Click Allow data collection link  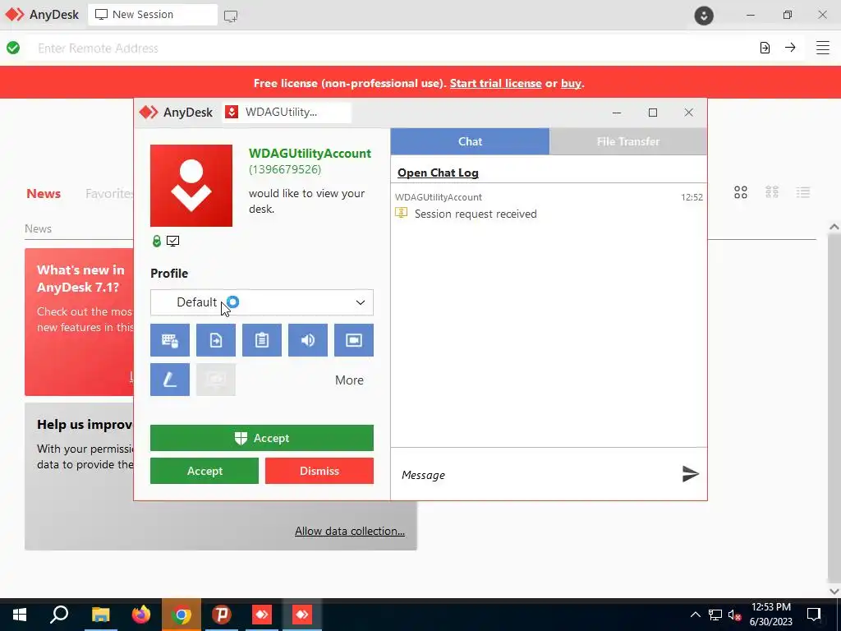point(350,532)
